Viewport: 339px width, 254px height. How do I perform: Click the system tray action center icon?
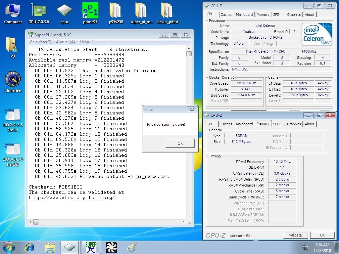[306, 248]
